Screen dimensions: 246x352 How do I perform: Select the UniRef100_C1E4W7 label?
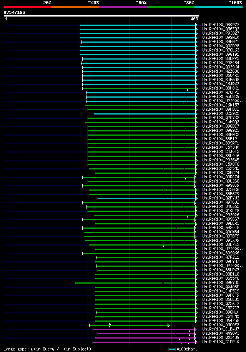click(221, 329)
